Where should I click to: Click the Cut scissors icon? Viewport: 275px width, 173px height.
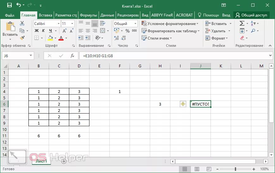(x=22, y=23)
